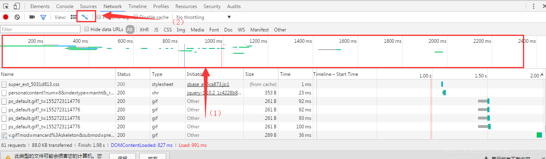This screenshot has height=159, width=546.
Task: Filter requests by CSS
Action: point(168,30)
